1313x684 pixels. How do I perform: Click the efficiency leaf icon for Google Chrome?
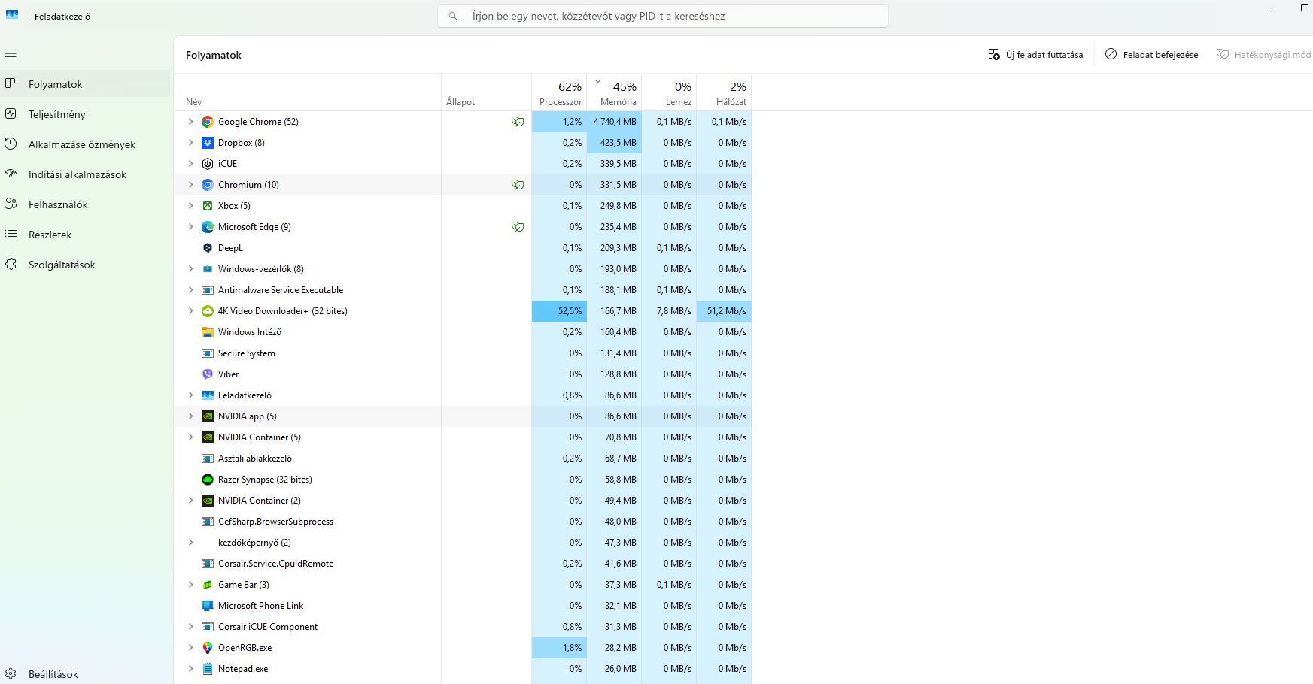click(x=518, y=122)
